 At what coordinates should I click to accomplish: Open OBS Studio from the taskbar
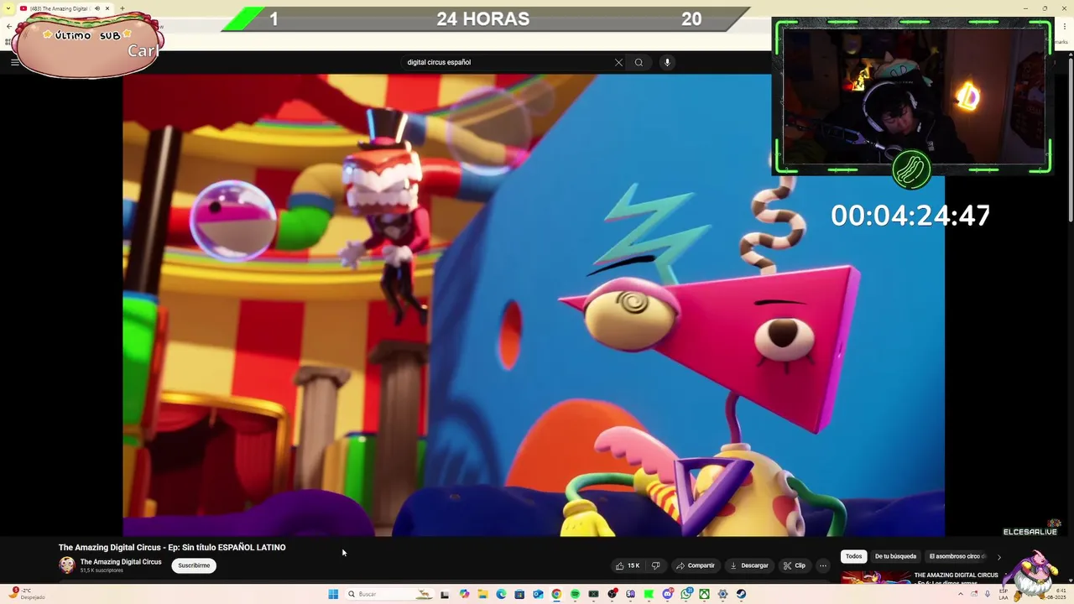pyautogui.click(x=612, y=594)
